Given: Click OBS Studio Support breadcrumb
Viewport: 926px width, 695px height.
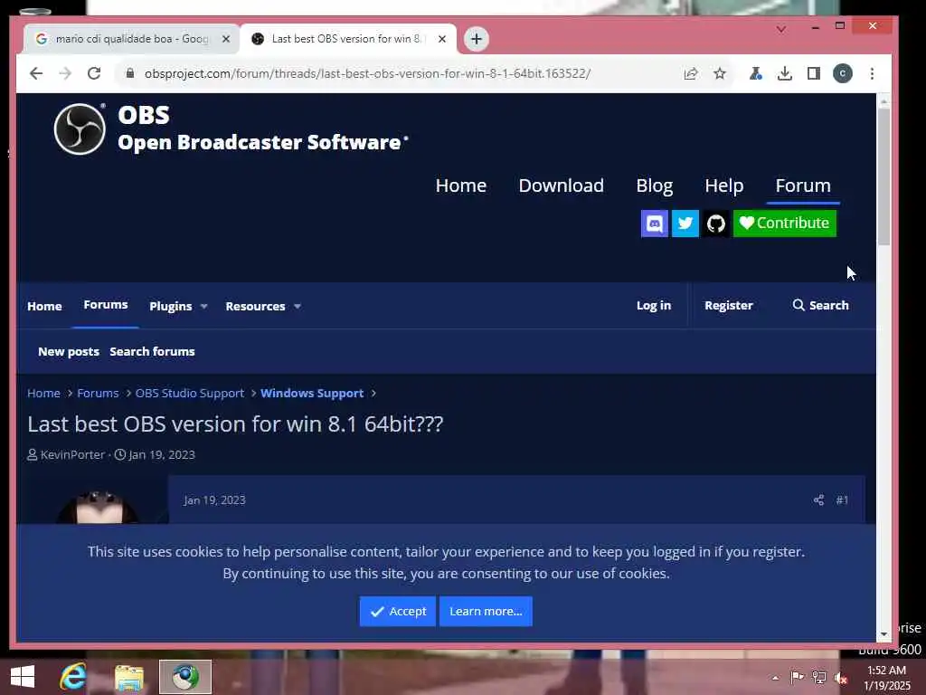Looking at the screenshot, I should [190, 393].
